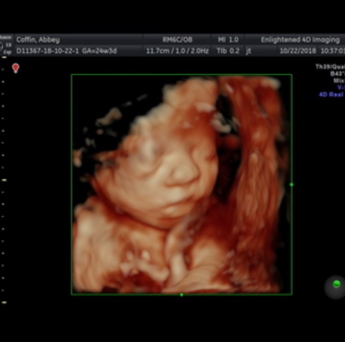Viewport: 345px width, 342px height.
Task: Click 'Enlightened 4D Imaging' label
Action: pos(300,40)
